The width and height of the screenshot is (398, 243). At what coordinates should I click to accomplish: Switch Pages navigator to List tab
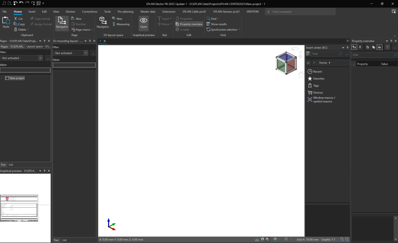[x=11, y=165]
